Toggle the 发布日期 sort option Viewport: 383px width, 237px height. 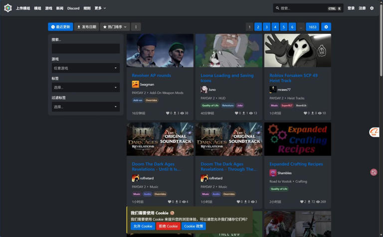(86, 27)
